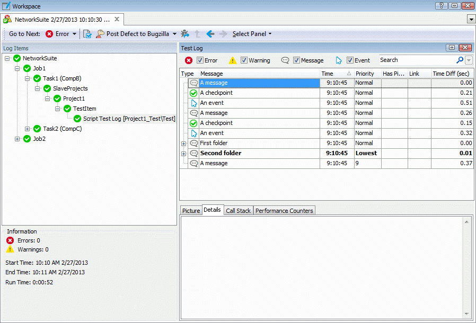Toggle the Message filter checkbox

coord(296,60)
